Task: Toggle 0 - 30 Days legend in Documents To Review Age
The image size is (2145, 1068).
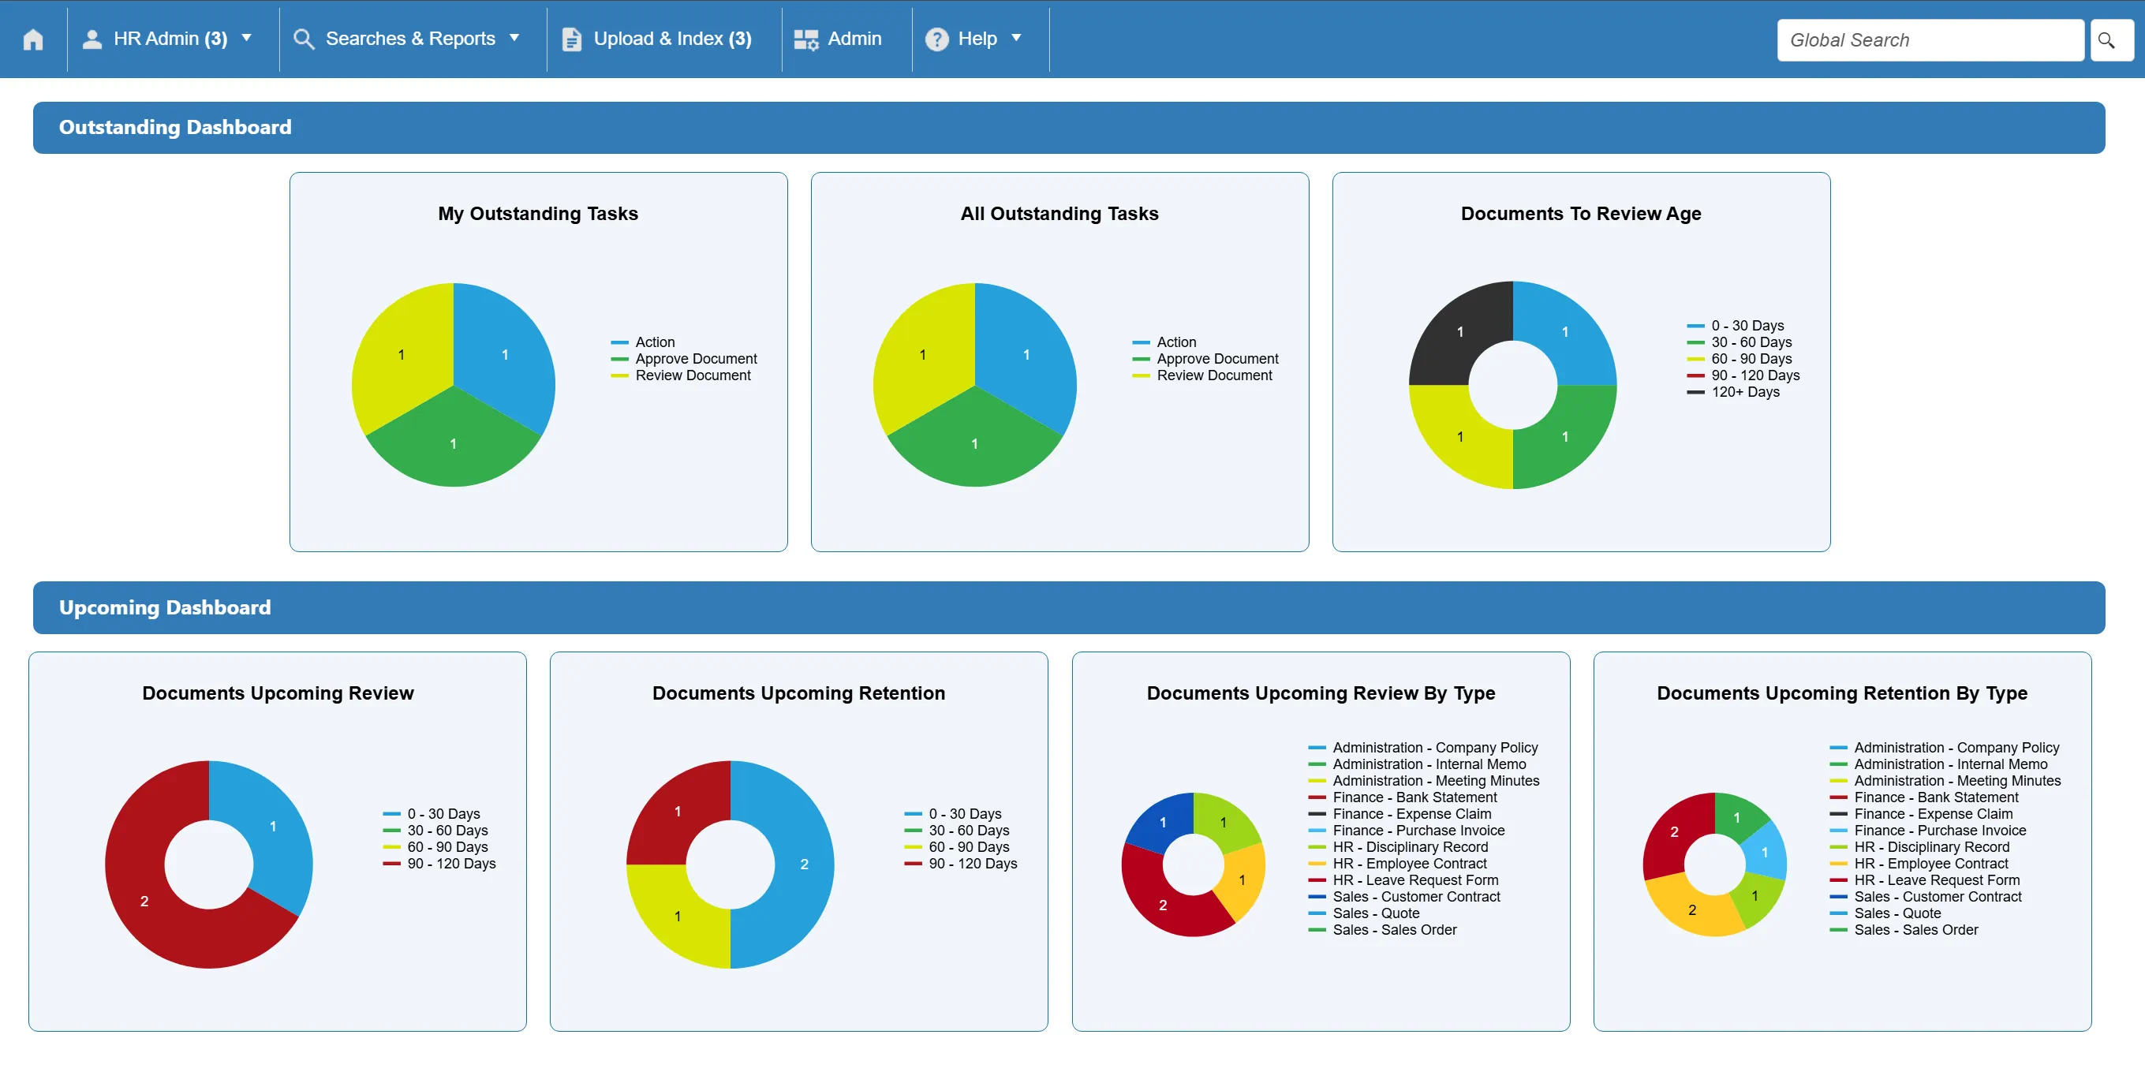Action: tap(1736, 326)
